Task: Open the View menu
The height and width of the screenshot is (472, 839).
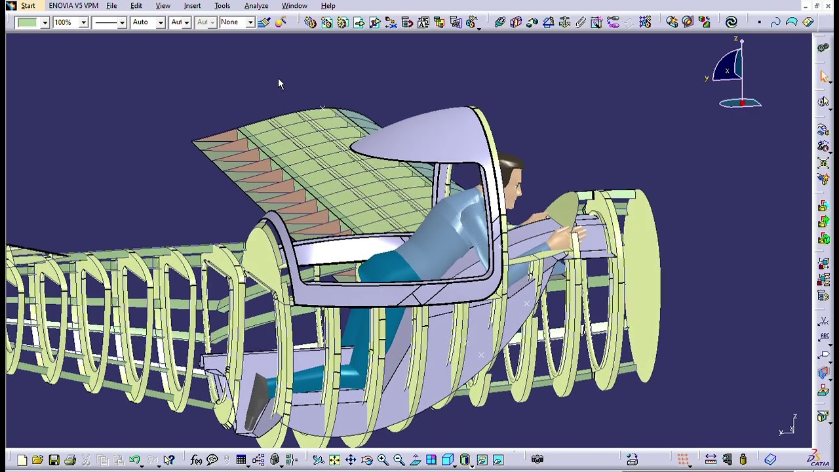Action: pyautogui.click(x=163, y=6)
